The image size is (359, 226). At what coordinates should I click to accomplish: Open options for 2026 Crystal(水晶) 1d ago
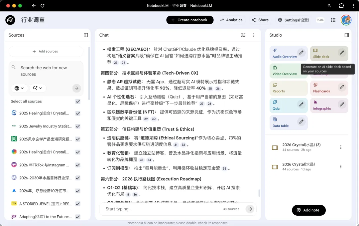(341, 167)
